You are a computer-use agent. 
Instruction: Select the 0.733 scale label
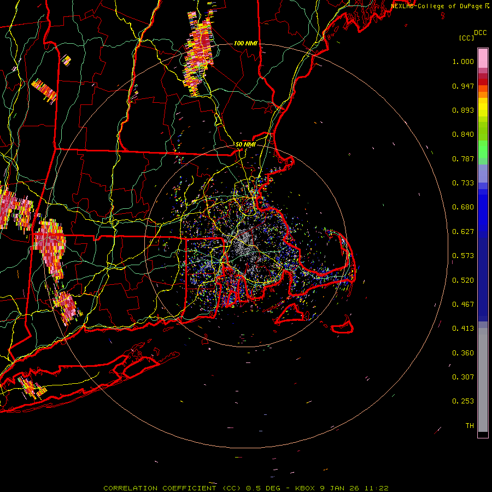click(x=463, y=183)
